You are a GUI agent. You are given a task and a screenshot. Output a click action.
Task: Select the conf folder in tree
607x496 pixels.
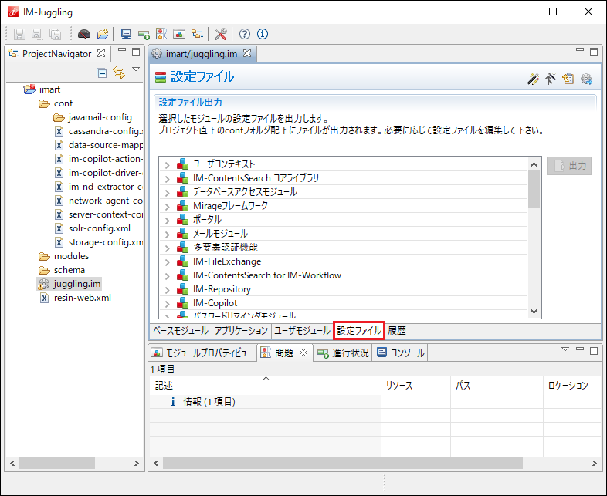pos(56,103)
